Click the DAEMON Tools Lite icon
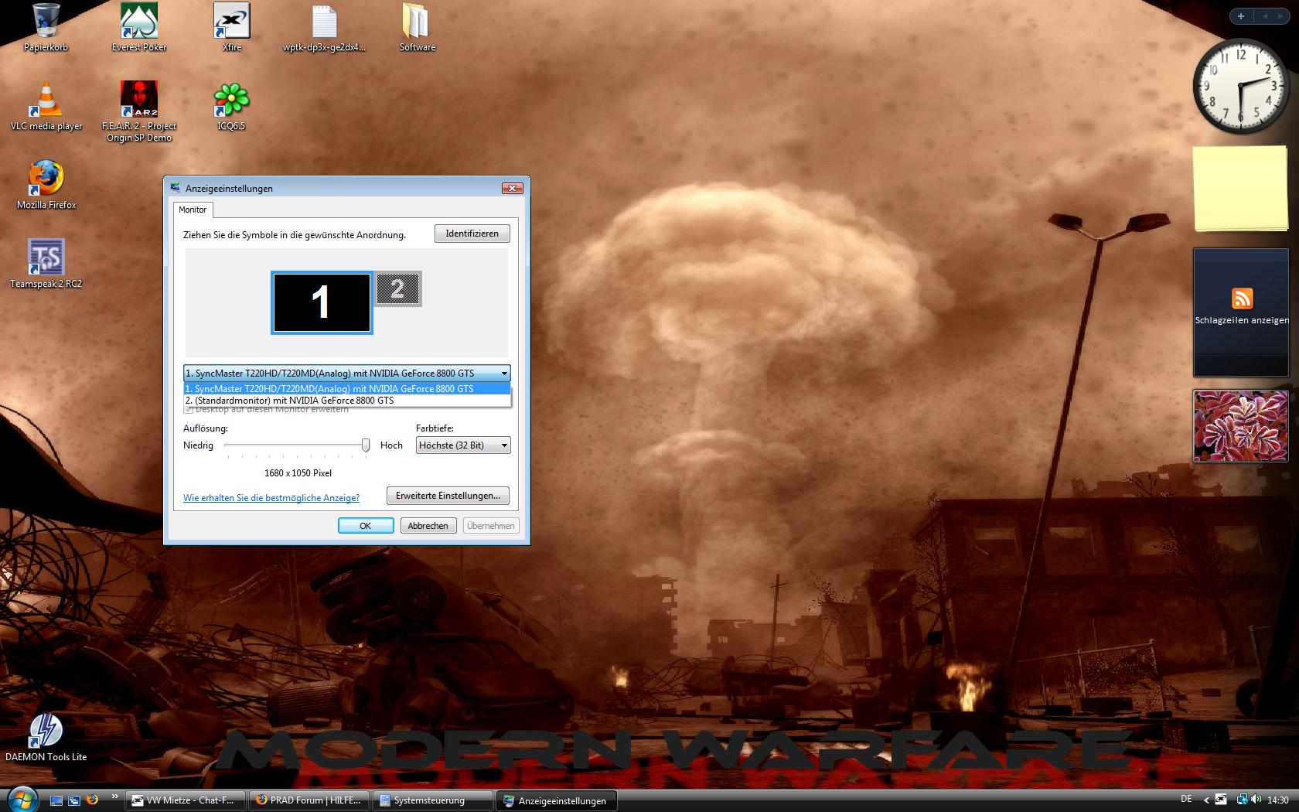1299x812 pixels. 46,731
